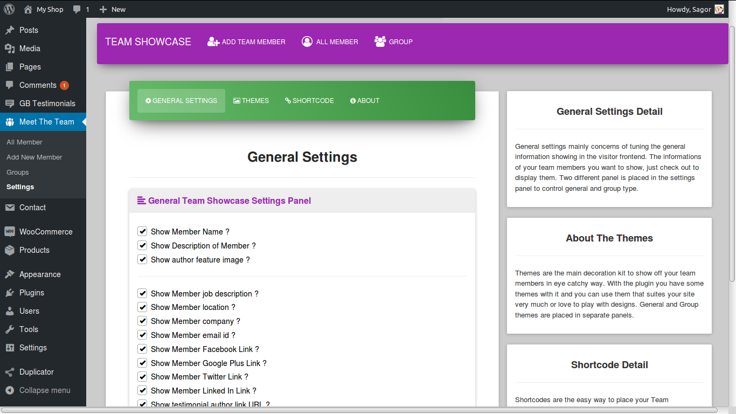Open All Member submenu item

(24, 142)
